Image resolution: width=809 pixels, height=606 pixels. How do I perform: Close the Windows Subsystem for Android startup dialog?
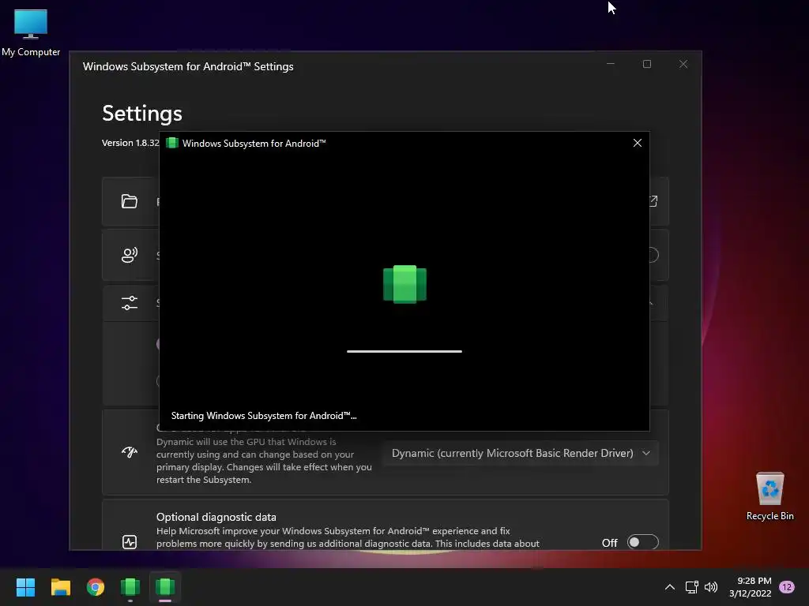[x=638, y=143]
